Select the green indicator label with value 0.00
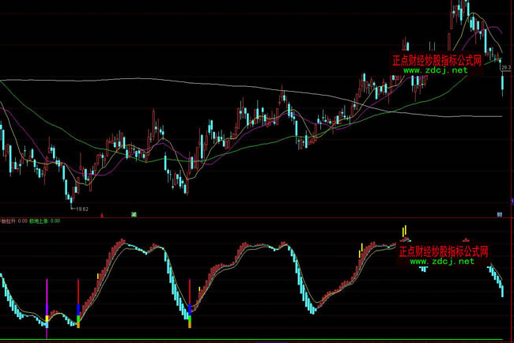This screenshot has width=514, height=343. pos(44,221)
